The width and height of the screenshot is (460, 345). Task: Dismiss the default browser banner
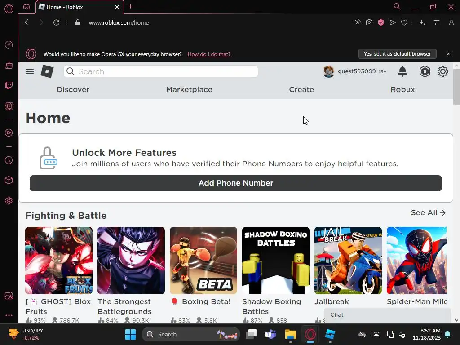(448, 54)
